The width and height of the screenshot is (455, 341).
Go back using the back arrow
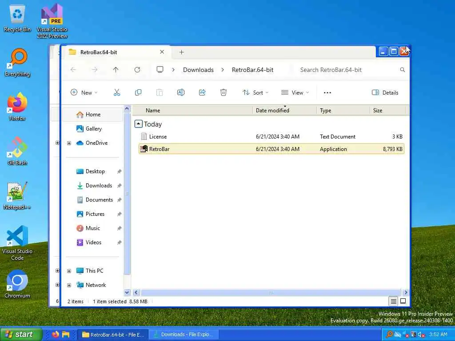73,70
